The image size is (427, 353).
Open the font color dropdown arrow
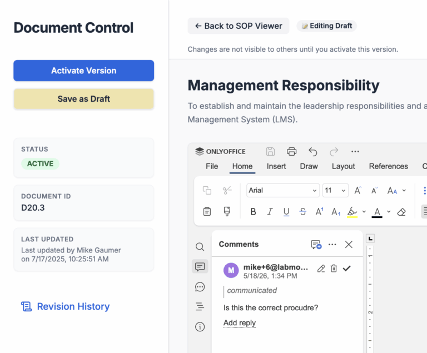[389, 212]
